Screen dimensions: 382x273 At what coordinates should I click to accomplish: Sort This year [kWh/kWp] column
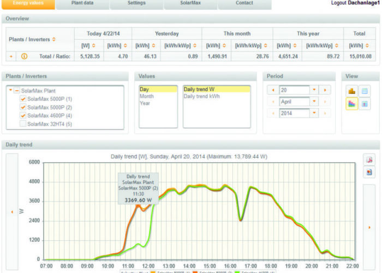[x=337, y=45]
